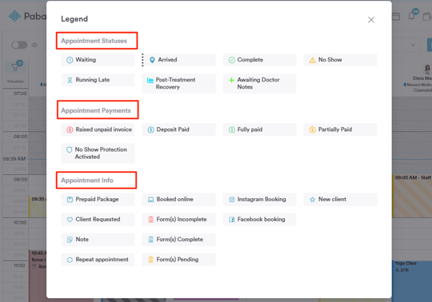The image size is (432, 302).
Task: Select the Appointment Info heading
Action: click(87, 181)
